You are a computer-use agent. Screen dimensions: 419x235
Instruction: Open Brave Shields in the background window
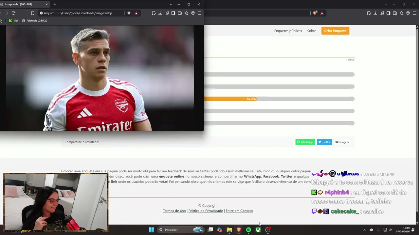click(315, 13)
